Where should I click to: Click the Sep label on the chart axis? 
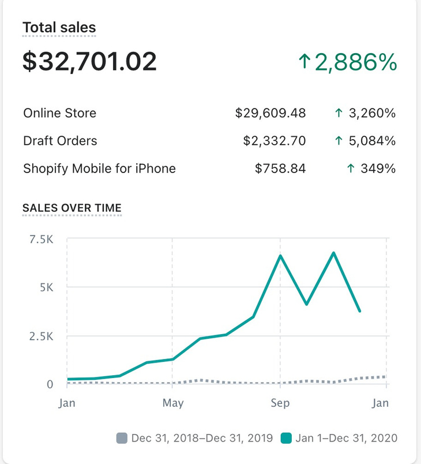[280, 403]
